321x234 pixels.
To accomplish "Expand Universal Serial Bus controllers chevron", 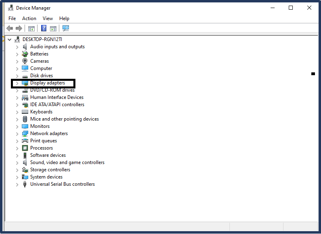I will coord(17,185).
